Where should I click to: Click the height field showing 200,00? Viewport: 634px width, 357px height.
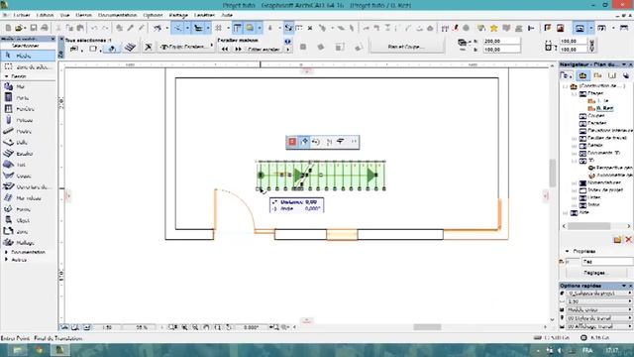pos(501,42)
